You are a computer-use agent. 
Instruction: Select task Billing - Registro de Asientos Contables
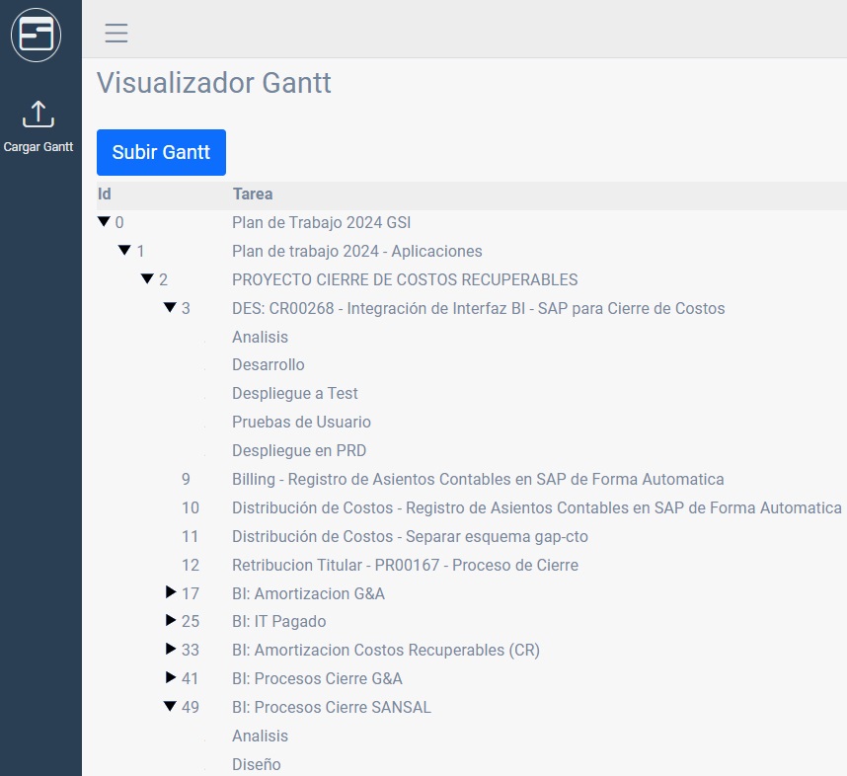[477, 480]
